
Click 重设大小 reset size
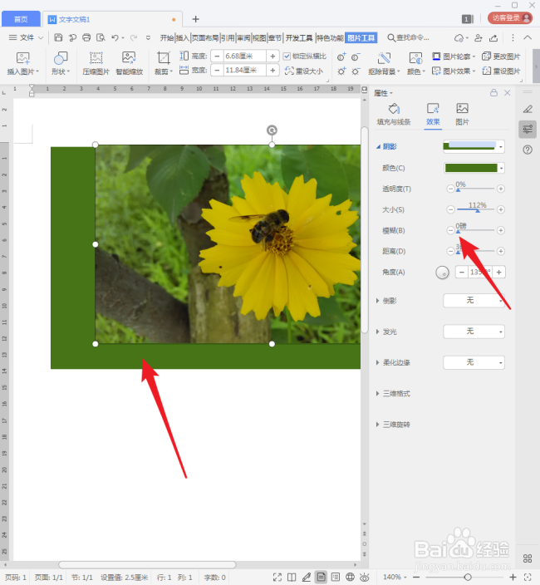tap(303, 71)
